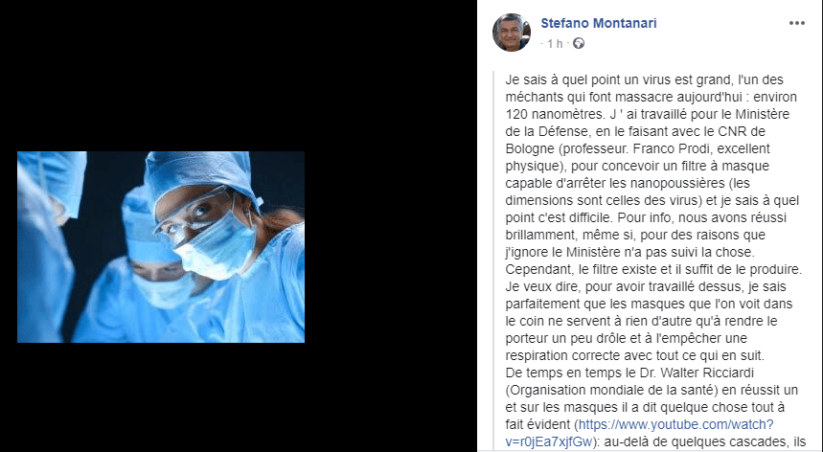The width and height of the screenshot is (823, 452).
Task: Click the globe public-audience icon
Action: point(579,43)
